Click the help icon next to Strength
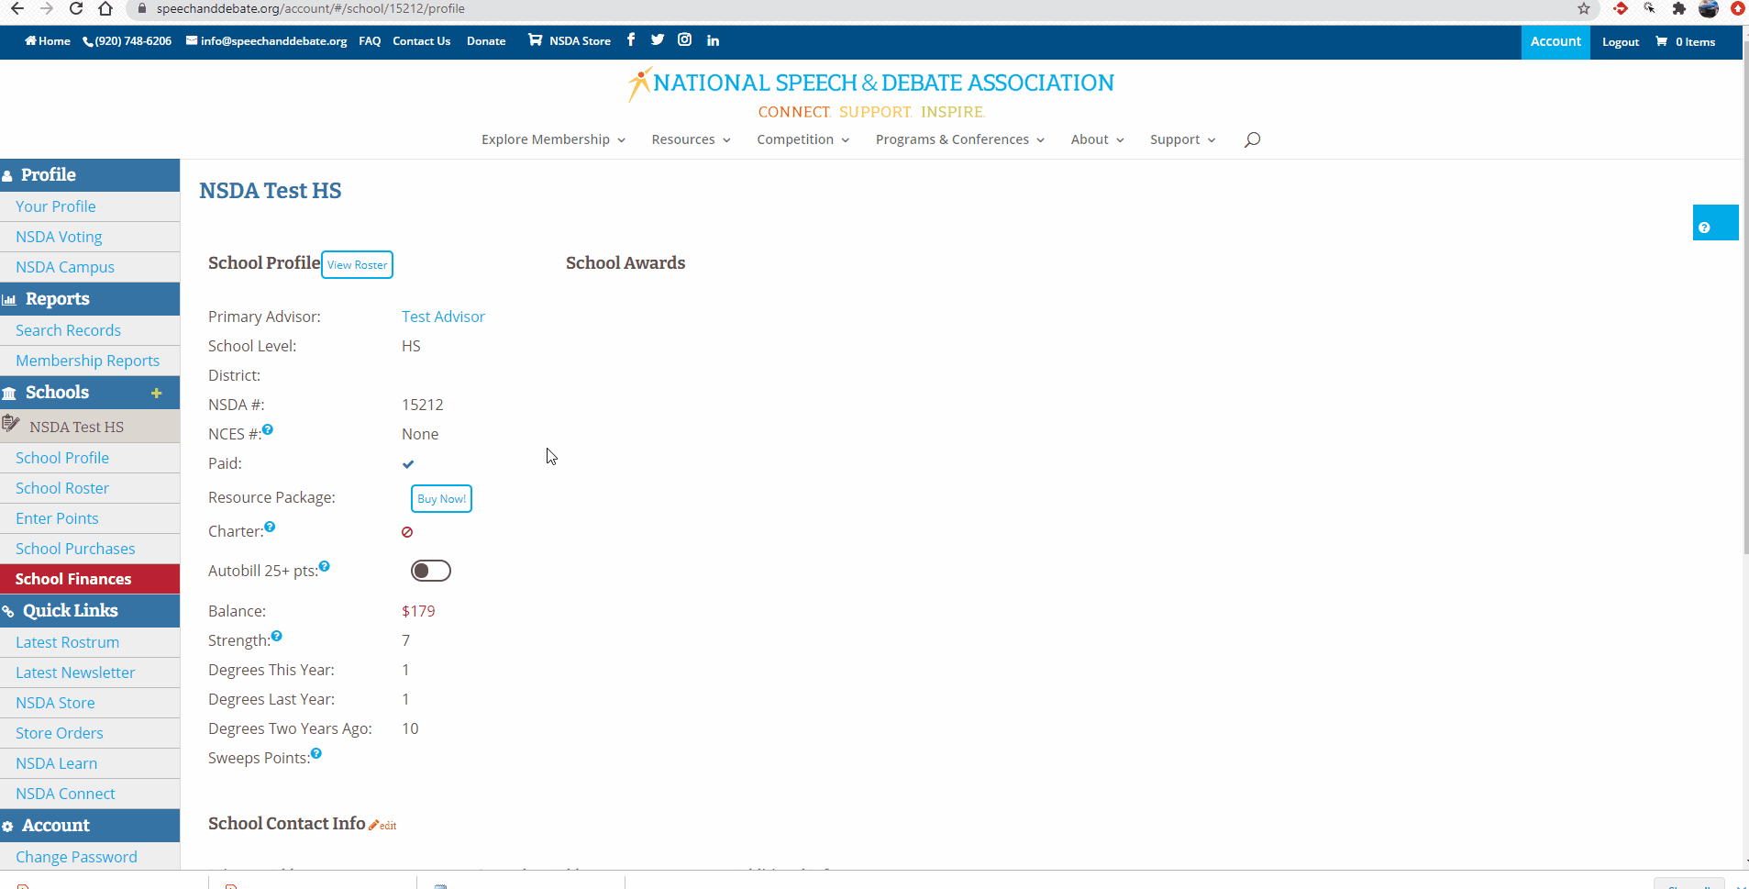The width and height of the screenshot is (1749, 889). (277, 636)
